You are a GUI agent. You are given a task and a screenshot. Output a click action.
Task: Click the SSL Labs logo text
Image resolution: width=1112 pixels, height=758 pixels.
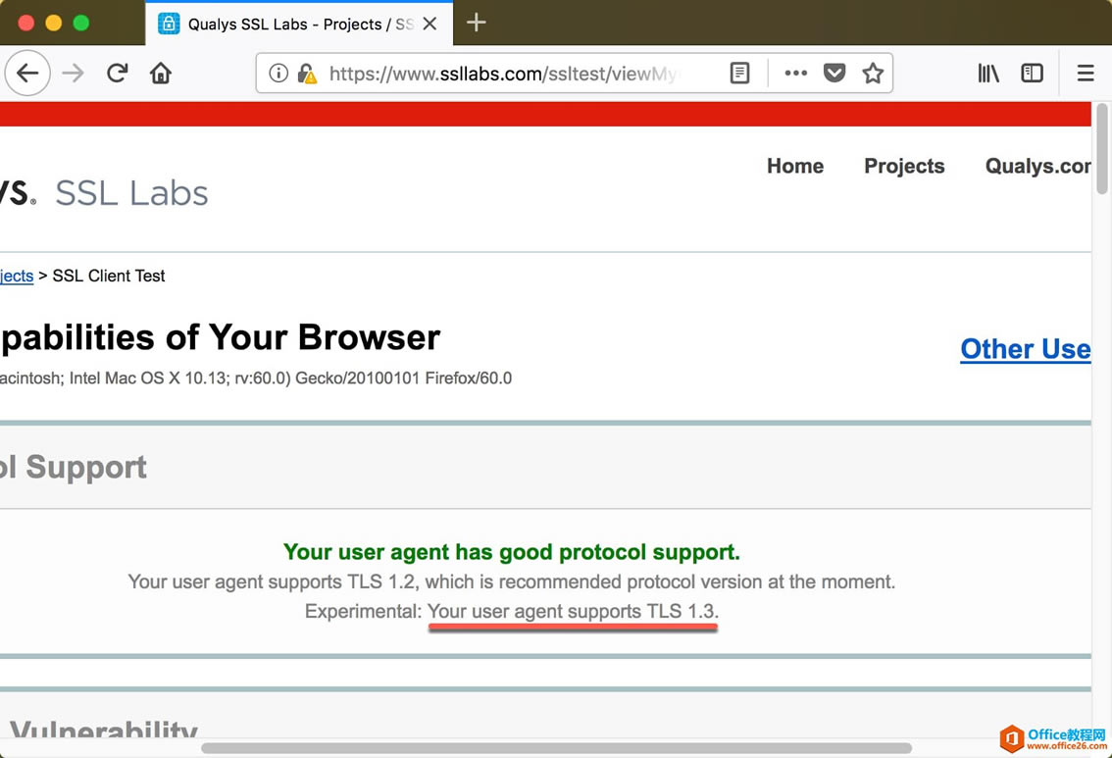point(132,193)
